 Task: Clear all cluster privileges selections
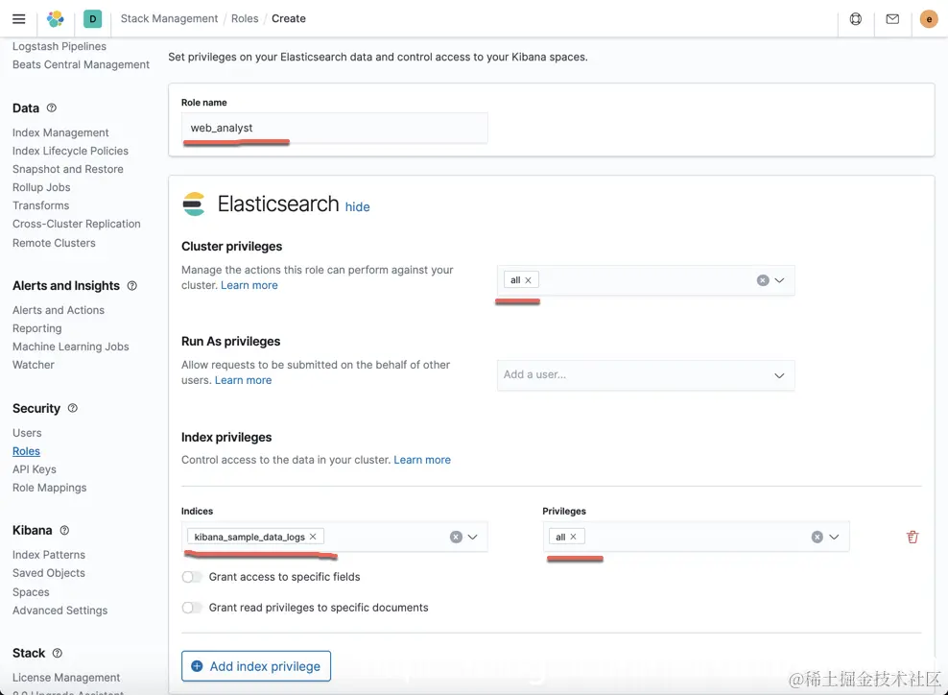tap(763, 280)
